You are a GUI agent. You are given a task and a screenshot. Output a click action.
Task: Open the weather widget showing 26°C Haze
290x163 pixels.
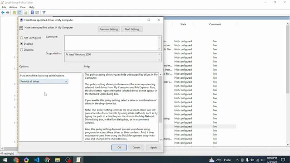pyautogui.click(x=220, y=160)
